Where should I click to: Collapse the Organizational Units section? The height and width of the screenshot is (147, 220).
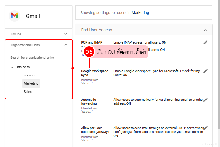click(x=66, y=45)
